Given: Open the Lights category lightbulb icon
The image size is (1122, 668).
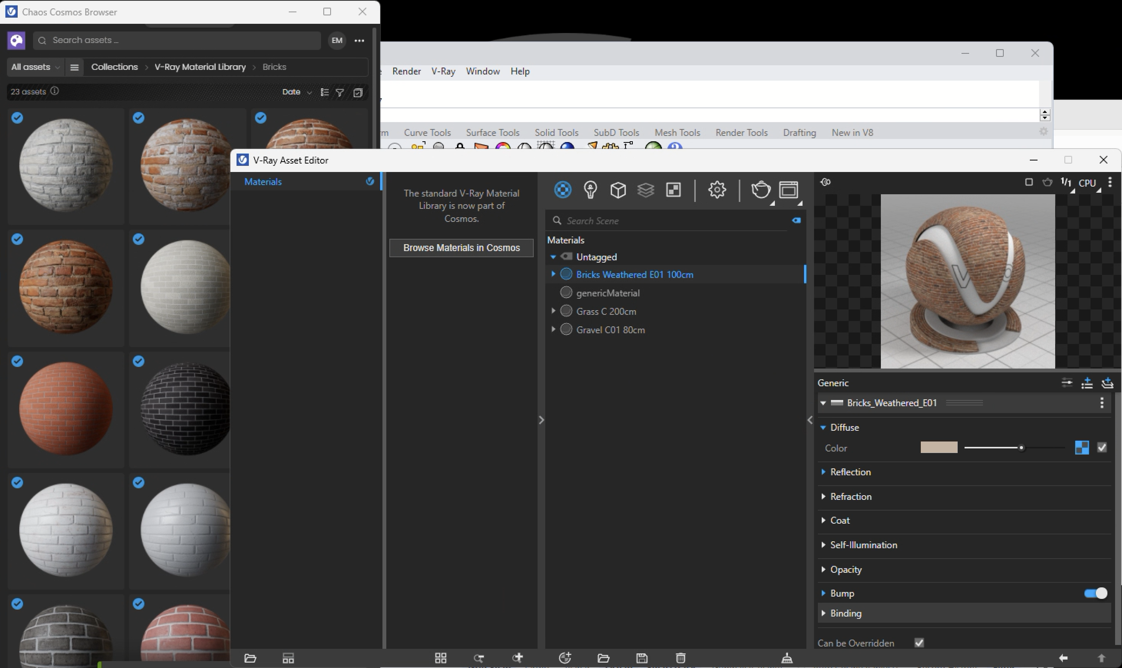Looking at the screenshot, I should [590, 190].
